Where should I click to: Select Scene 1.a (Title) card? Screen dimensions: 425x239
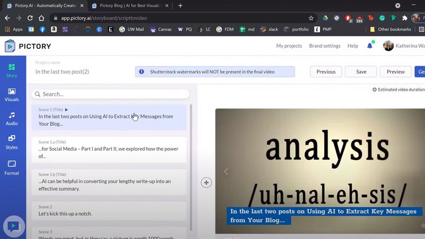[109, 149]
